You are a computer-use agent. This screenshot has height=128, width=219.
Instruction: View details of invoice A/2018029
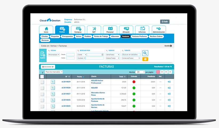point(53,82)
